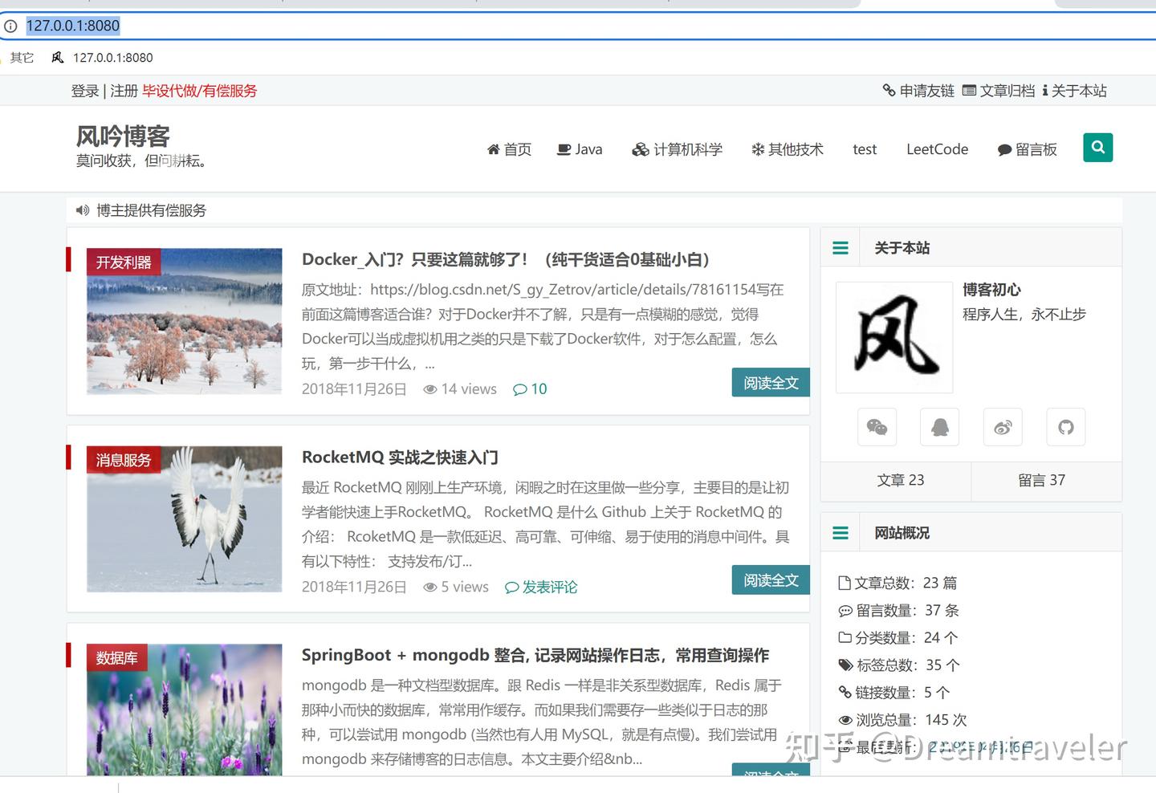Select the test navigation item
Screen dimensions: 1156x793
865,148
